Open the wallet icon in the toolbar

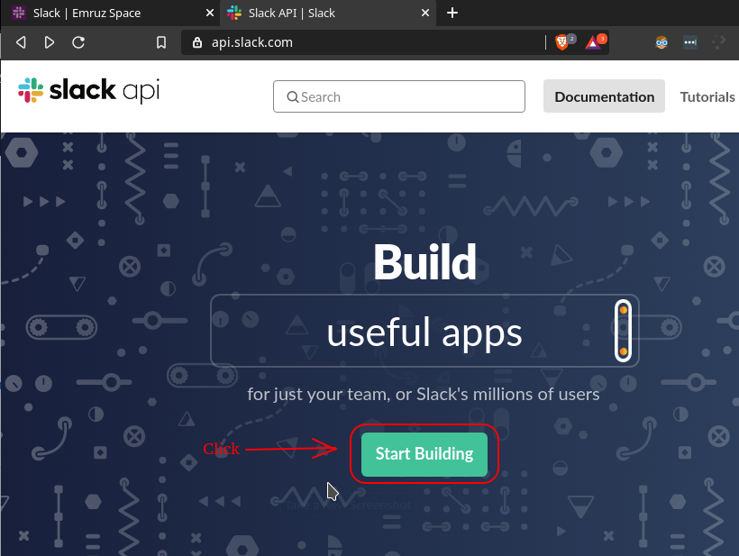690,42
